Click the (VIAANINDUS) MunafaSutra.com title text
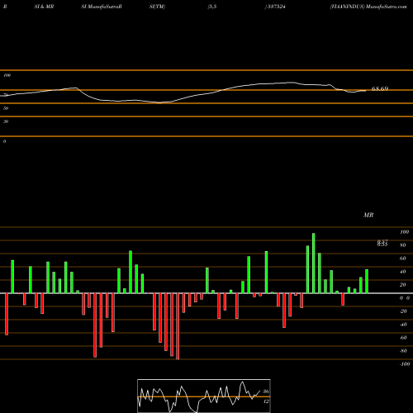This screenshot has width=413, height=413. pyautogui.click(x=368, y=7)
